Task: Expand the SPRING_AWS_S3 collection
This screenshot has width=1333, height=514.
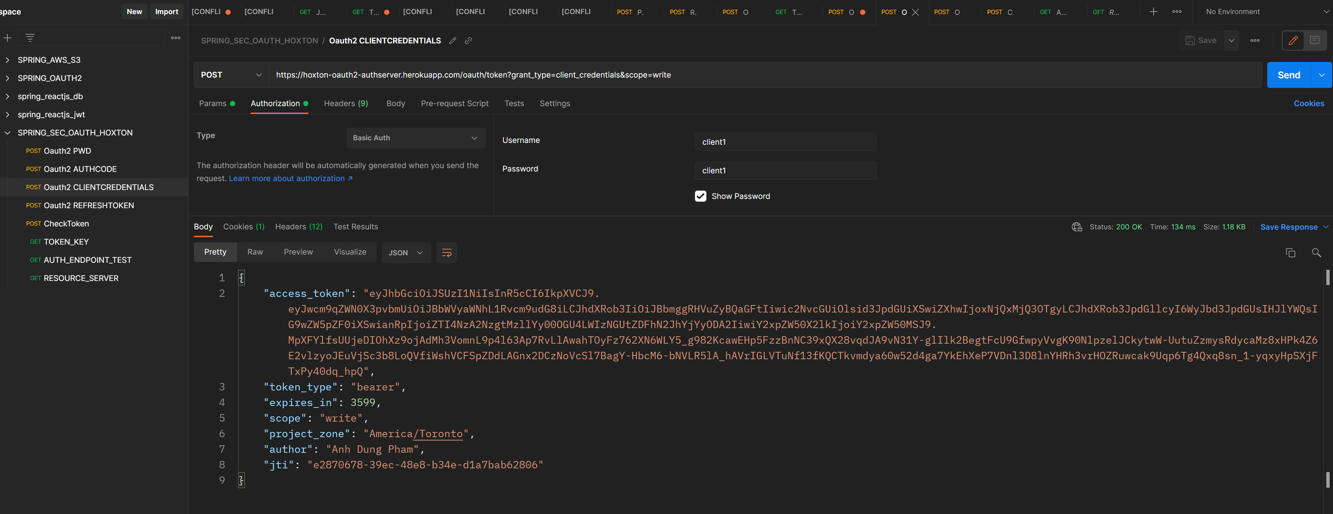Action: tap(7, 59)
